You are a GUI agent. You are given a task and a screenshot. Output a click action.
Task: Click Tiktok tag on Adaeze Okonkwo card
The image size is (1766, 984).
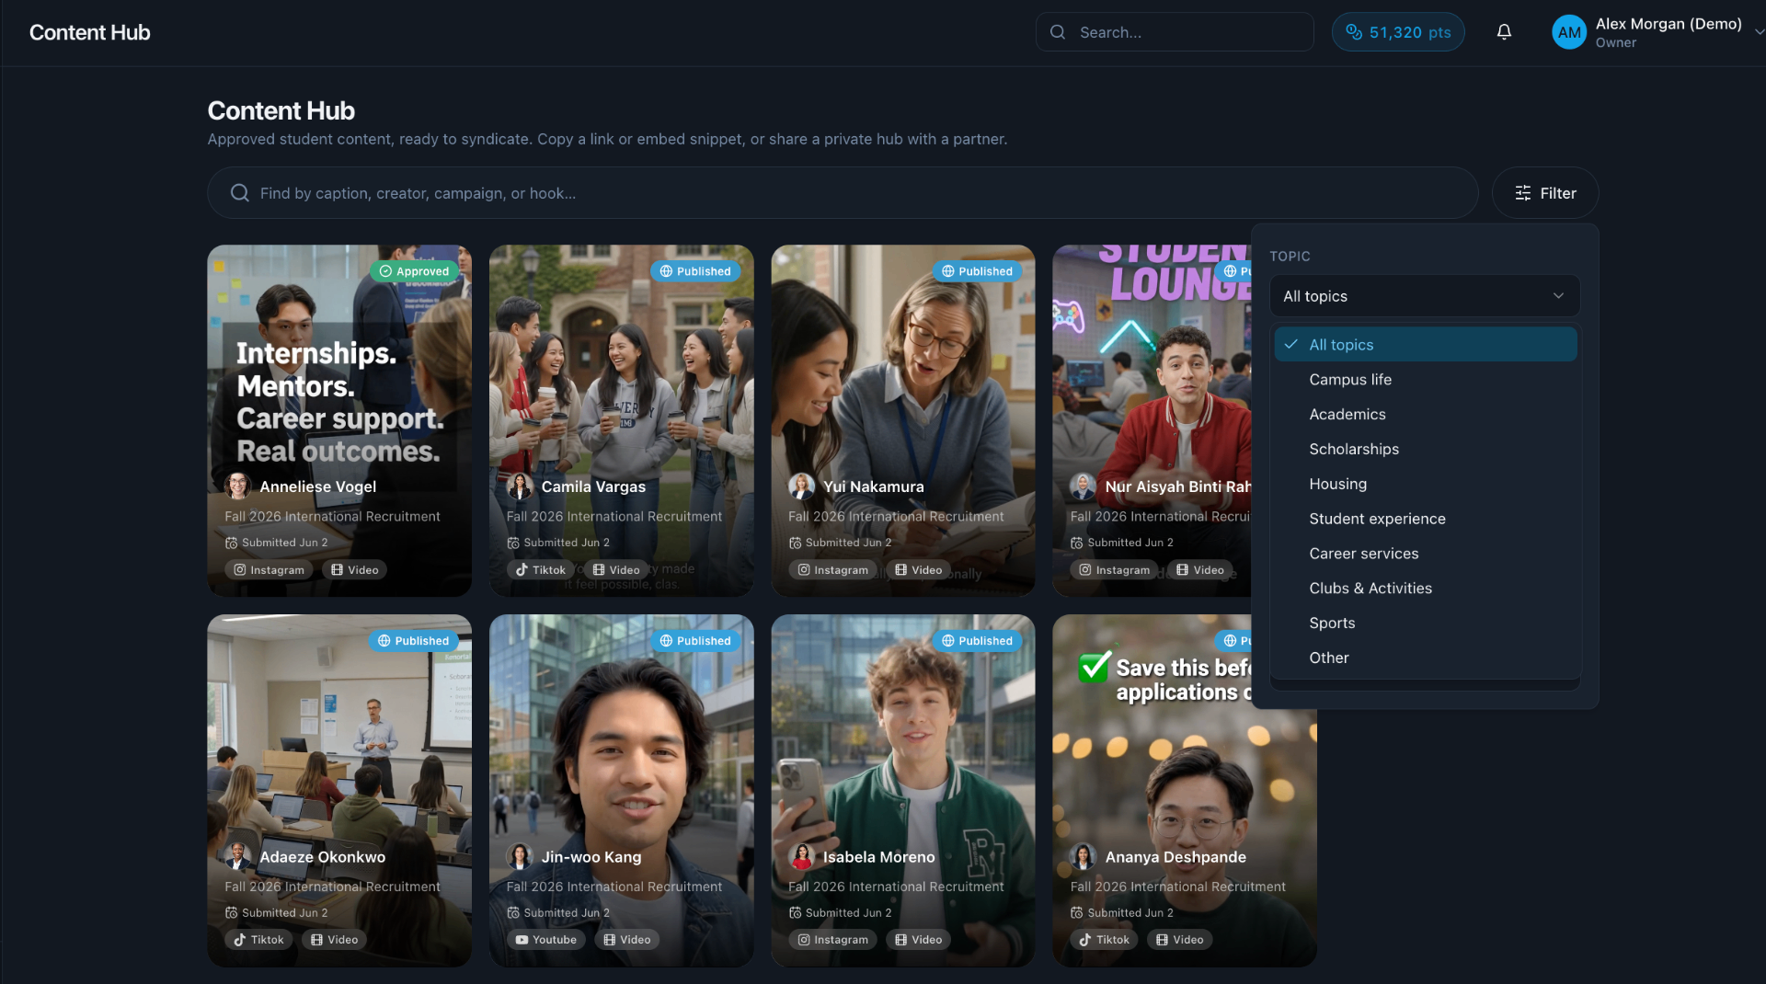point(259,940)
